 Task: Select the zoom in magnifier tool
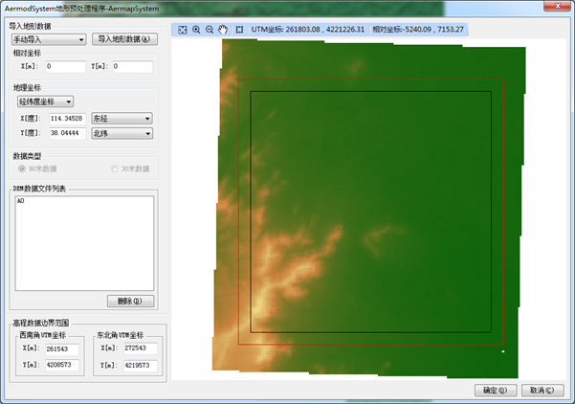(x=196, y=30)
